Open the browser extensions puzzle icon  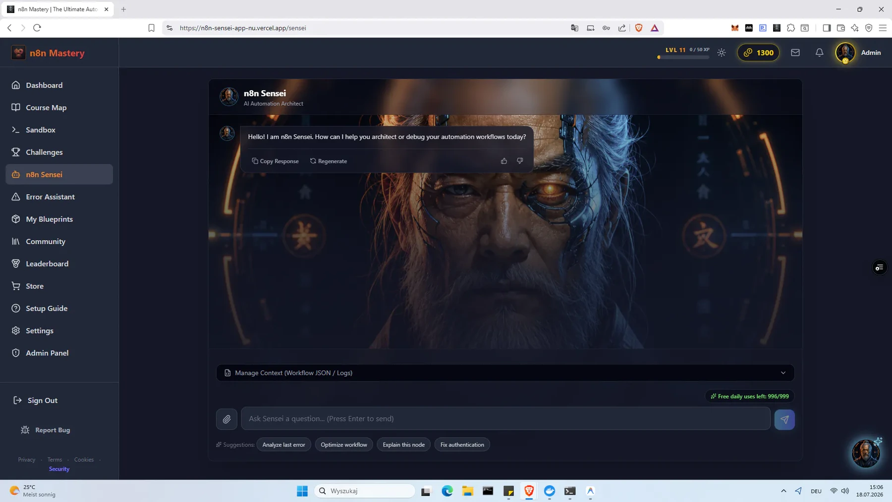tap(791, 28)
